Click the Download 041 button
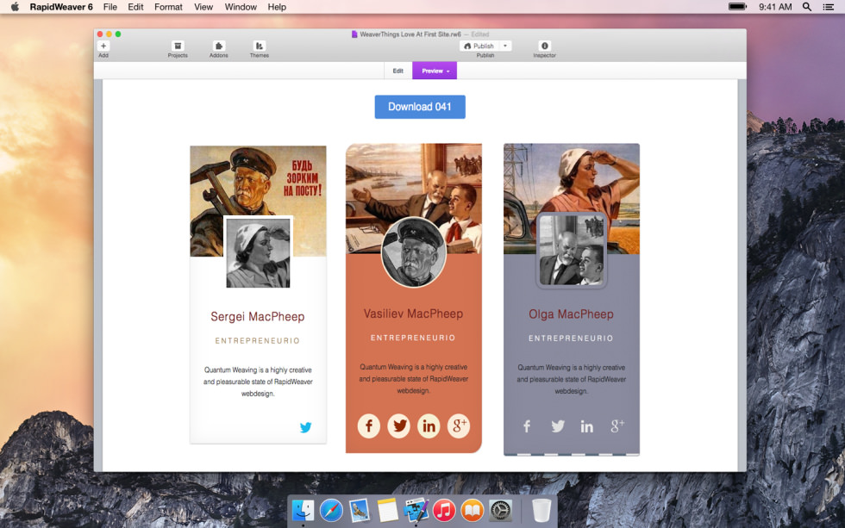Image resolution: width=845 pixels, height=528 pixels. (x=420, y=107)
